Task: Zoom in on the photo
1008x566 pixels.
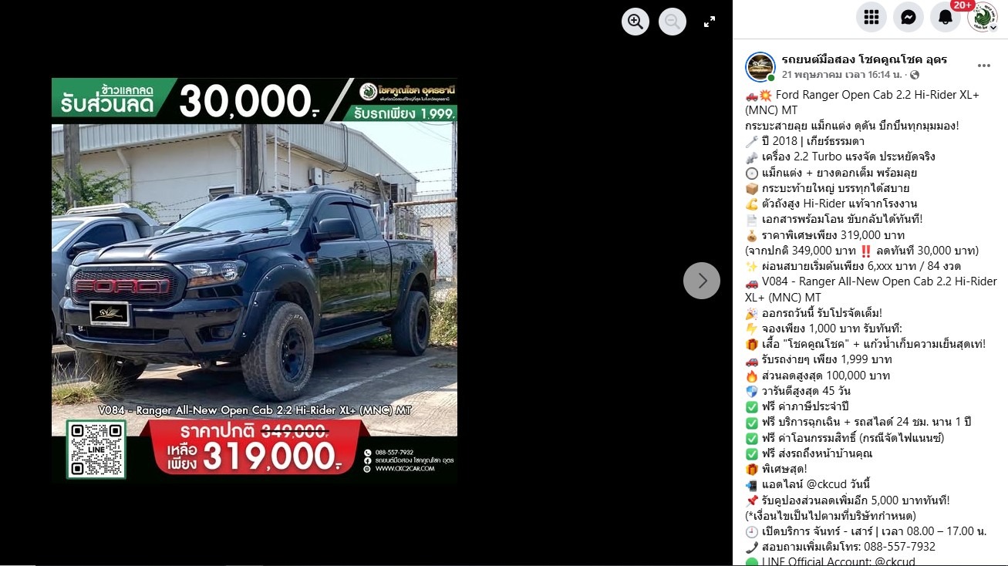Action: coord(635,22)
